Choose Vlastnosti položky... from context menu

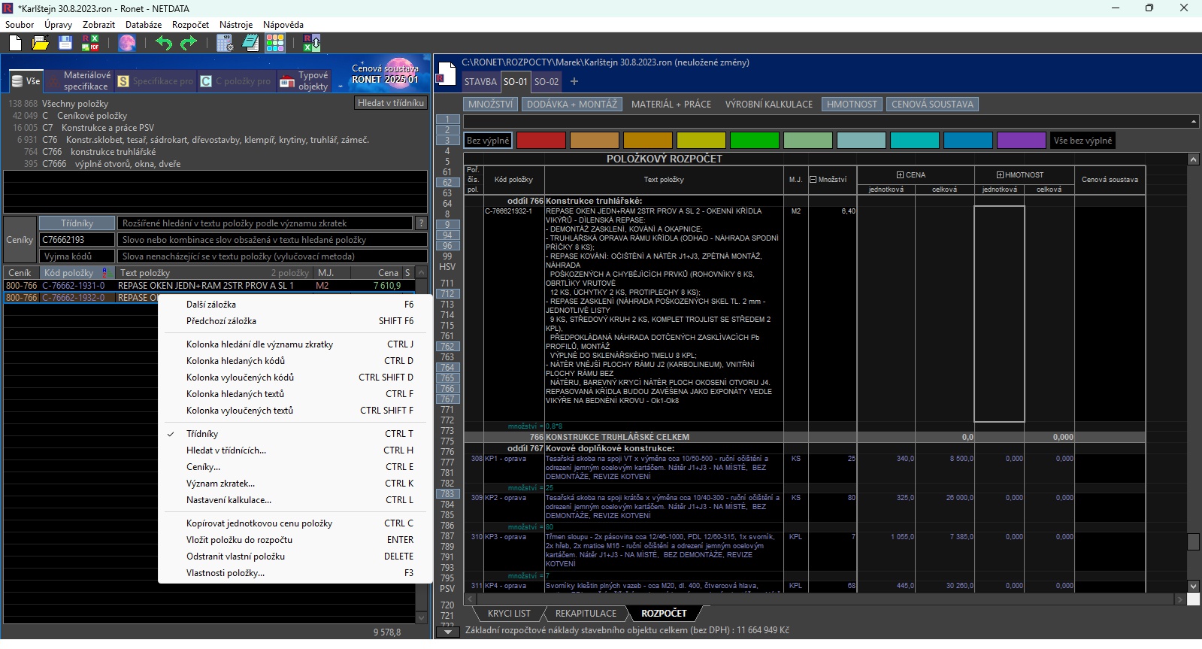(x=296, y=573)
